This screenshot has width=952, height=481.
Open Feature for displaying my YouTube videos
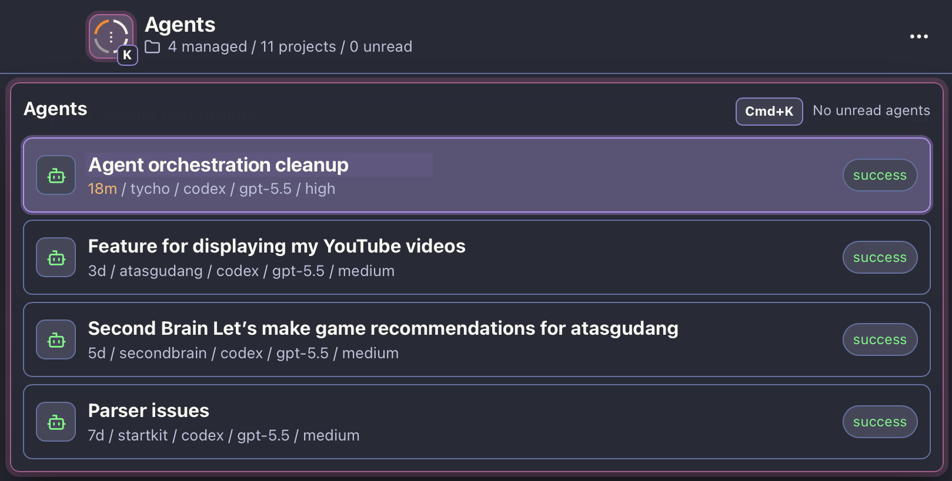click(477, 257)
